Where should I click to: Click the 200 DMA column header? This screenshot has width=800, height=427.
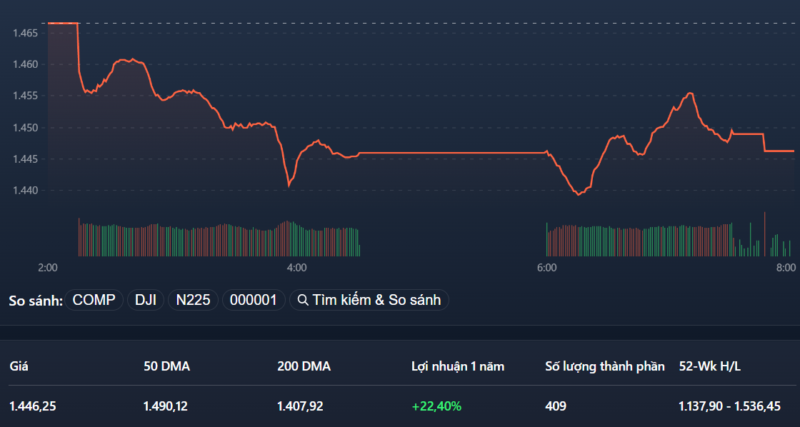click(303, 366)
